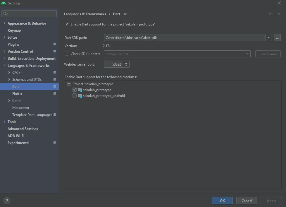Open help with the question mark icon
286x207 pixels.
(7, 201)
